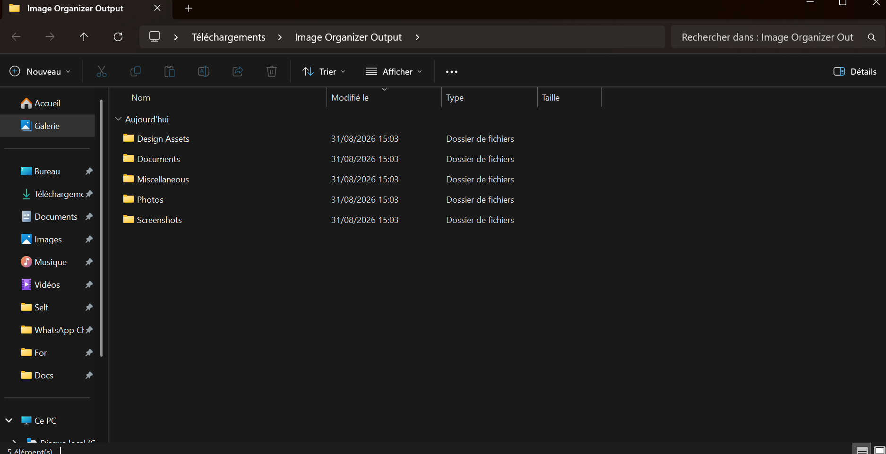Click the Rename icon
The width and height of the screenshot is (886, 454).
pyautogui.click(x=204, y=71)
